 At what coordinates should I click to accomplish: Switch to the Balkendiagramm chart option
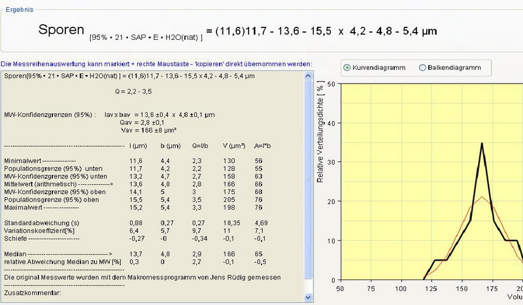(x=422, y=67)
